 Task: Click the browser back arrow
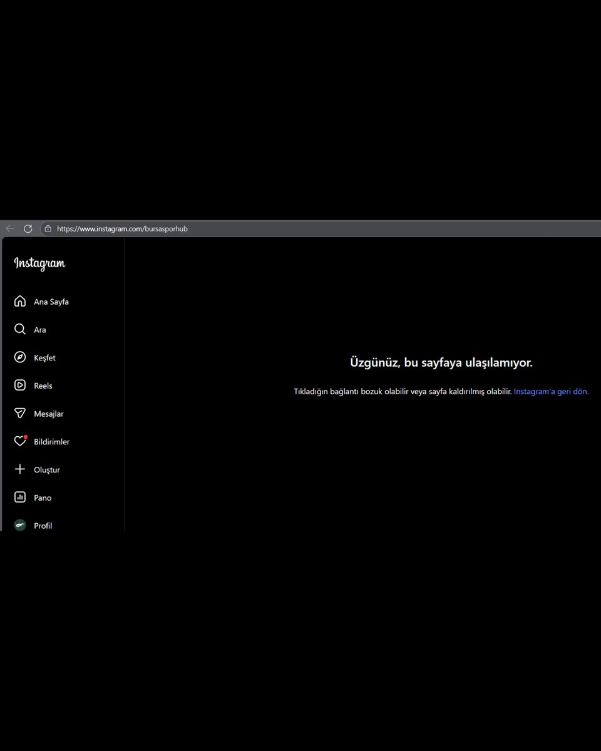[9, 228]
